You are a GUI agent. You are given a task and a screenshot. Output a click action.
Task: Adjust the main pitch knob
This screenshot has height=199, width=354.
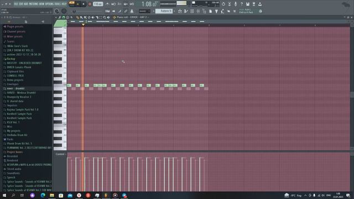(64, 11)
